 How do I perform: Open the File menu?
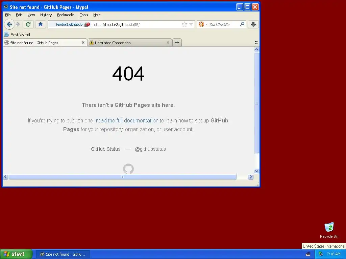(x=8, y=15)
